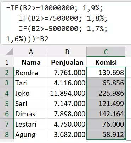Viewport: 131px width, 143px height.
Task: Click the 4.116.000 sales cell
Action: [x=67, y=83]
